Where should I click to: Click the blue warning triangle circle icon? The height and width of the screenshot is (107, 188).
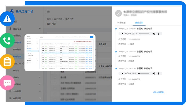pyautogui.click(x=7, y=19)
